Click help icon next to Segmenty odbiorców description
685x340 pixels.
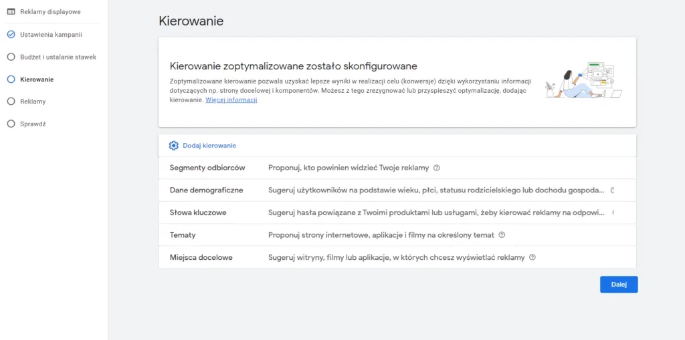pos(436,168)
